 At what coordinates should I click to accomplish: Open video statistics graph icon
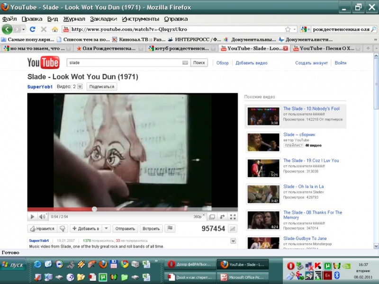coord(232,229)
